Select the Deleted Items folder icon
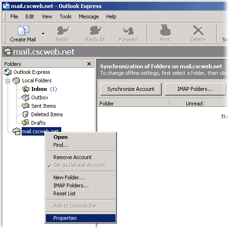 [x=25, y=114]
